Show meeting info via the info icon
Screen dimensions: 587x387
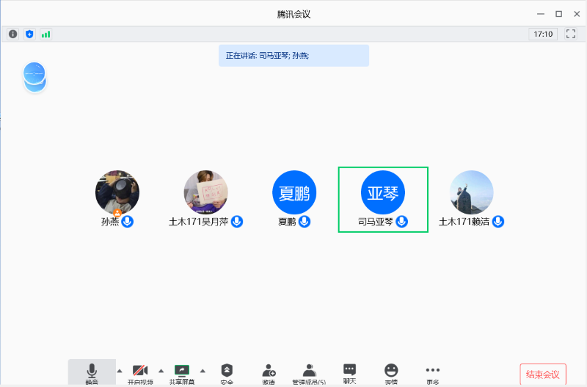coord(13,34)
